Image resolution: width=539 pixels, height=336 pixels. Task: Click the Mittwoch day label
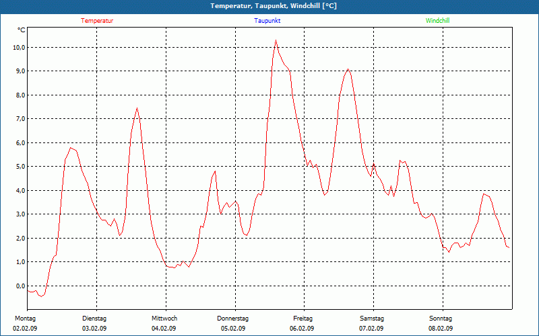(x=164, y=319)
